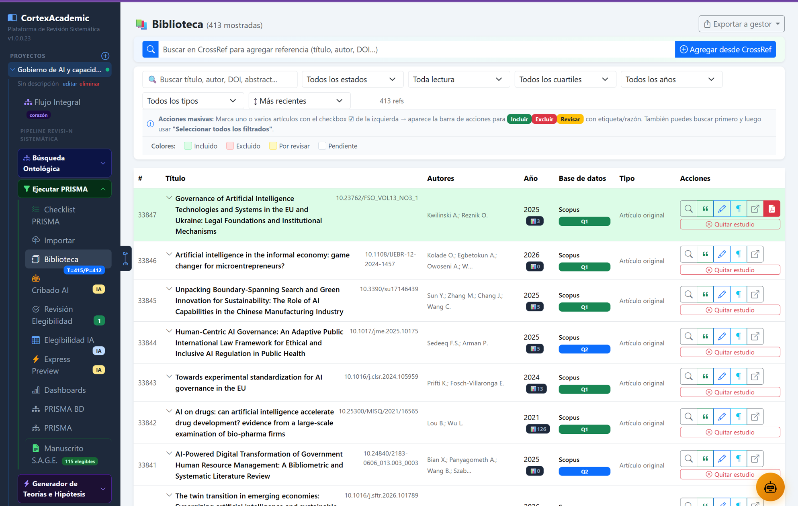This screenshot has width=798, height=506.
Task: Click the editar project link
Action: (x=70, y=84)
